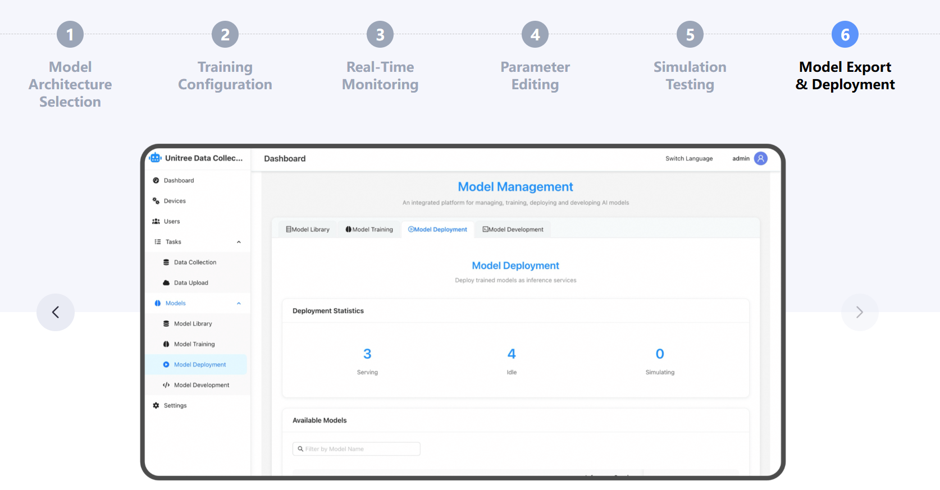Open the Model Development tab
Viewport: 940px width, 490px height.
pos(513,230)
